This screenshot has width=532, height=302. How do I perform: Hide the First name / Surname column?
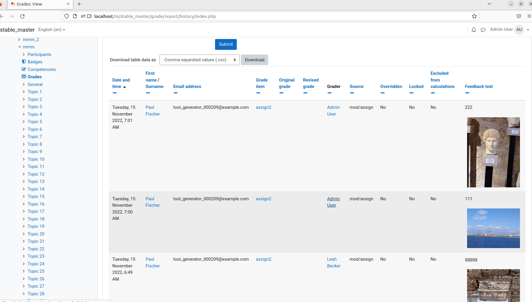click(148, 93)
